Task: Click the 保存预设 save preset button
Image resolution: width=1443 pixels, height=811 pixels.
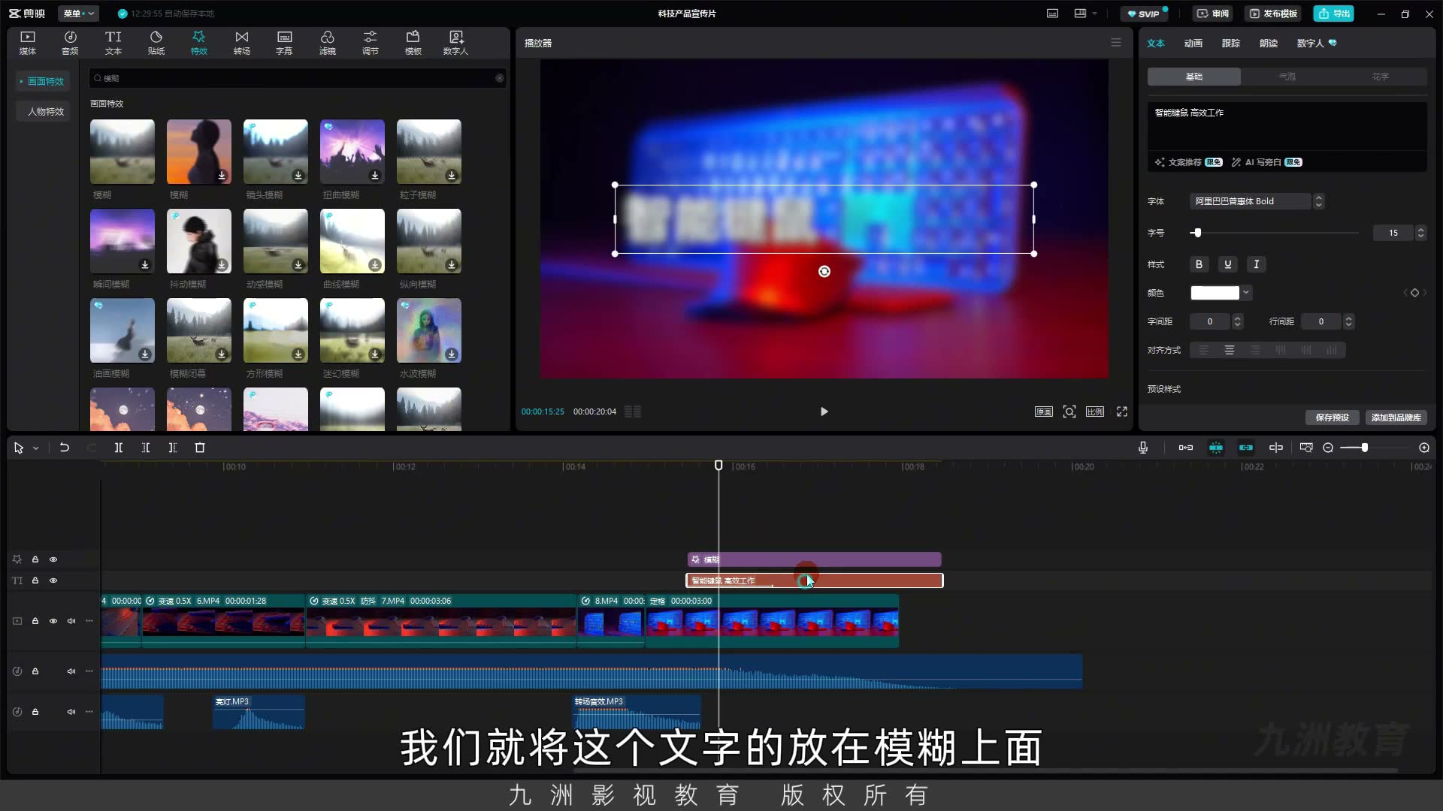Action: click(1332, 418)
